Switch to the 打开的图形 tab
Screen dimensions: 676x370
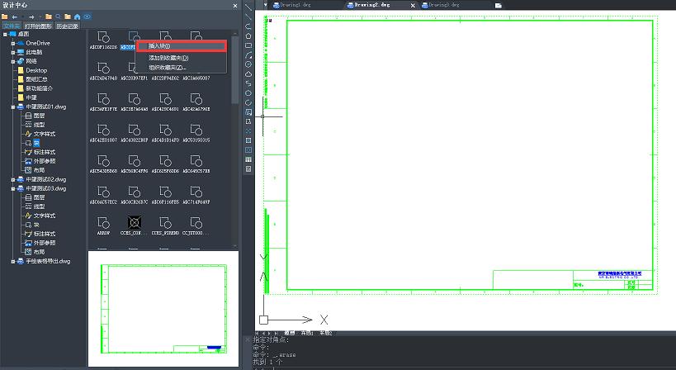38,26
